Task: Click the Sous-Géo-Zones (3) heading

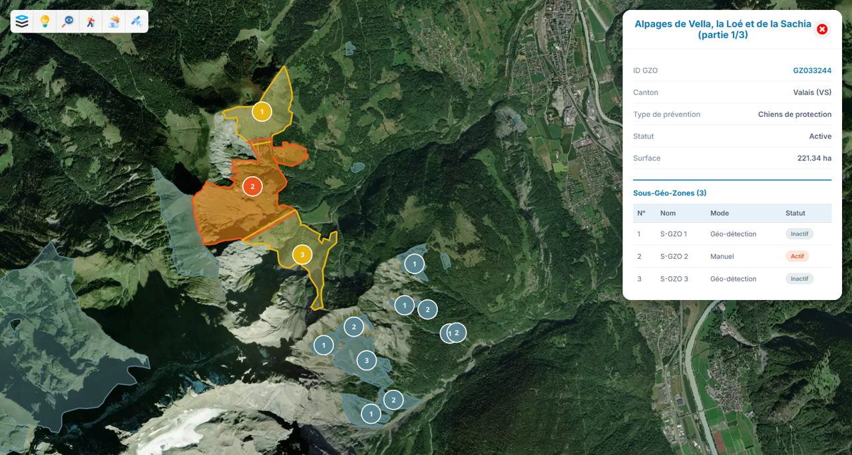Action: coord(670,193)
